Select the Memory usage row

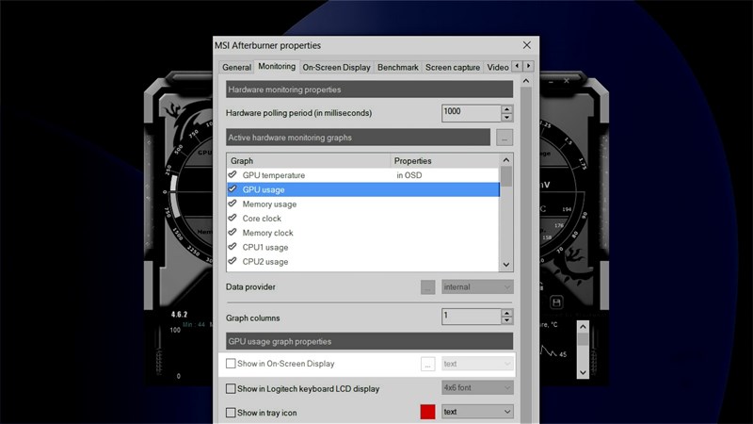[x=363, y=204]
